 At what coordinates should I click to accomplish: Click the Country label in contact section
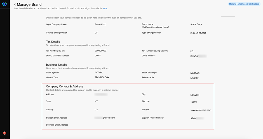click(x=50, y=110)
